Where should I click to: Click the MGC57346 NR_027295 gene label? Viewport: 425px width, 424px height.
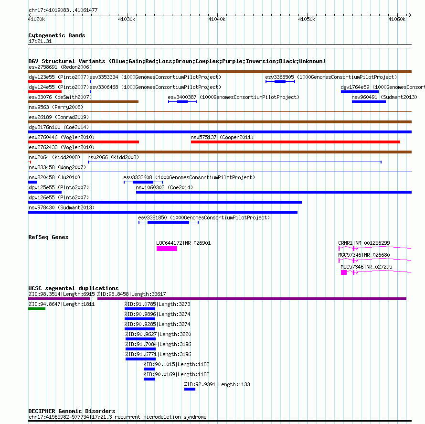[x=366, y=267]
